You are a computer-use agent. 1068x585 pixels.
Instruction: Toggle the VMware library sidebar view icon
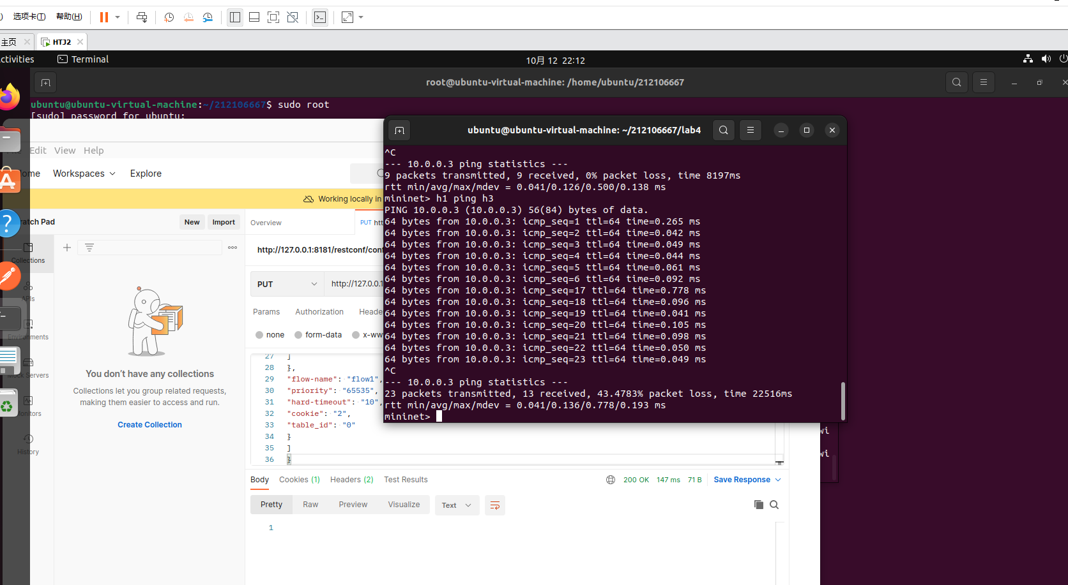235,17
